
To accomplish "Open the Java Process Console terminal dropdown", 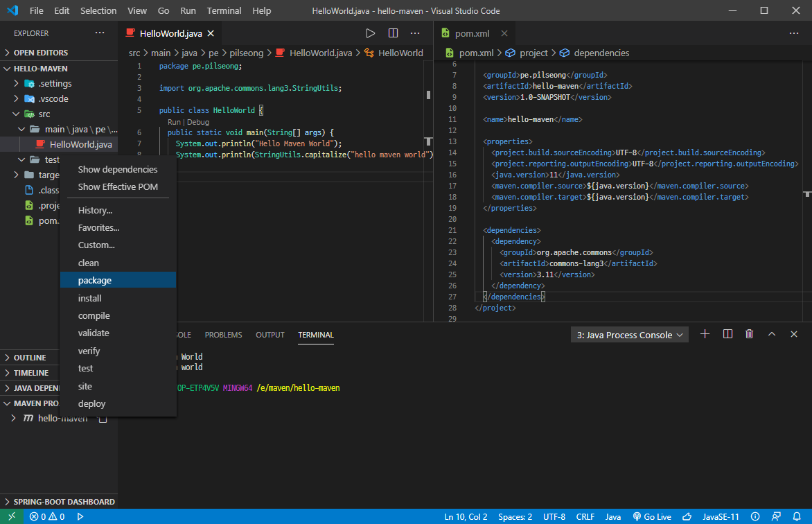I will pyautogui.click(x=630, y=335).
